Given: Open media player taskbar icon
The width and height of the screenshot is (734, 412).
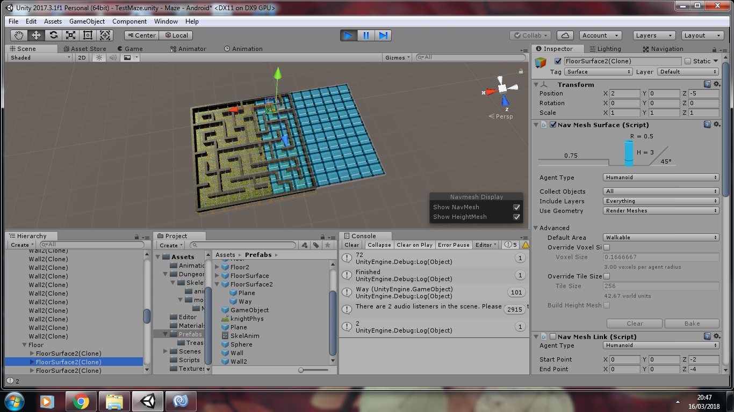Looking at the screenshot, I should click(47, 401).
